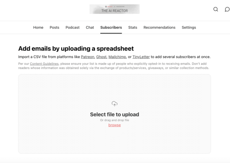Open the Content Guidelines link

coord(44,64)
